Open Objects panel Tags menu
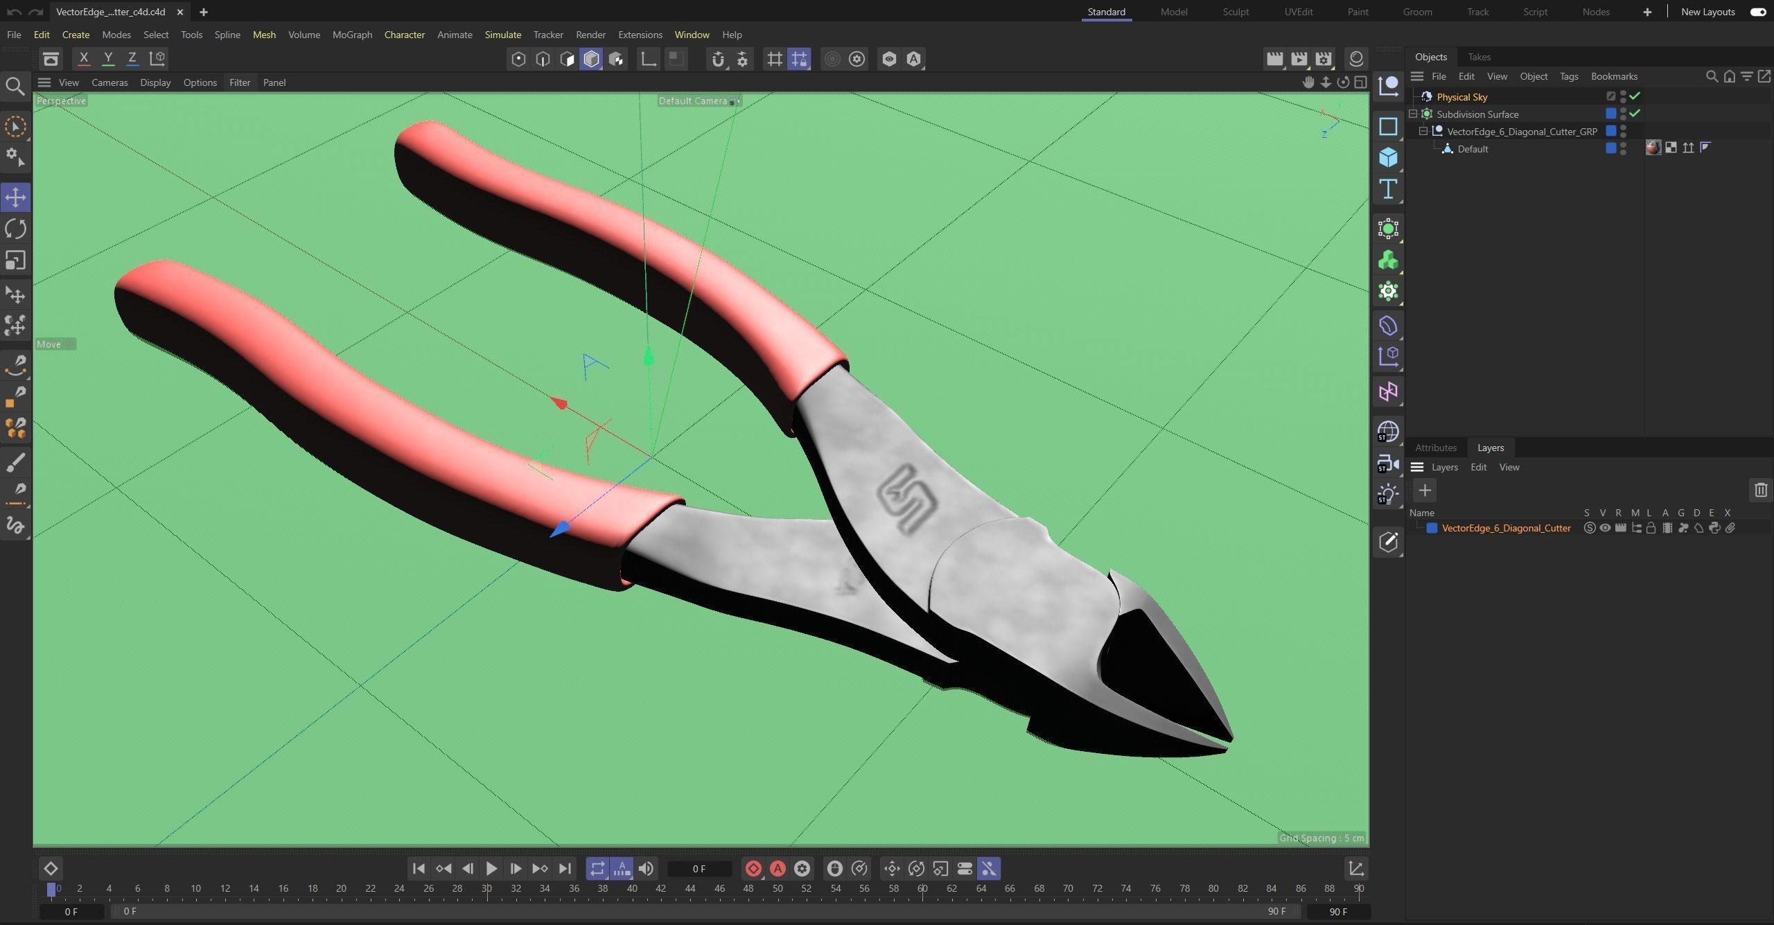This screenshot has height=925, width=1774. point(1569,76)
